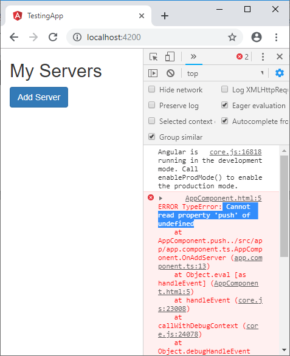Click the Add Server button

(x=39, y=97)
